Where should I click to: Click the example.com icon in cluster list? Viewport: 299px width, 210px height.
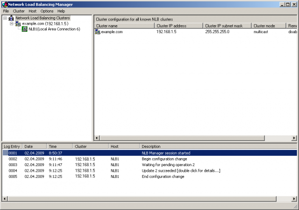[98, 32]
